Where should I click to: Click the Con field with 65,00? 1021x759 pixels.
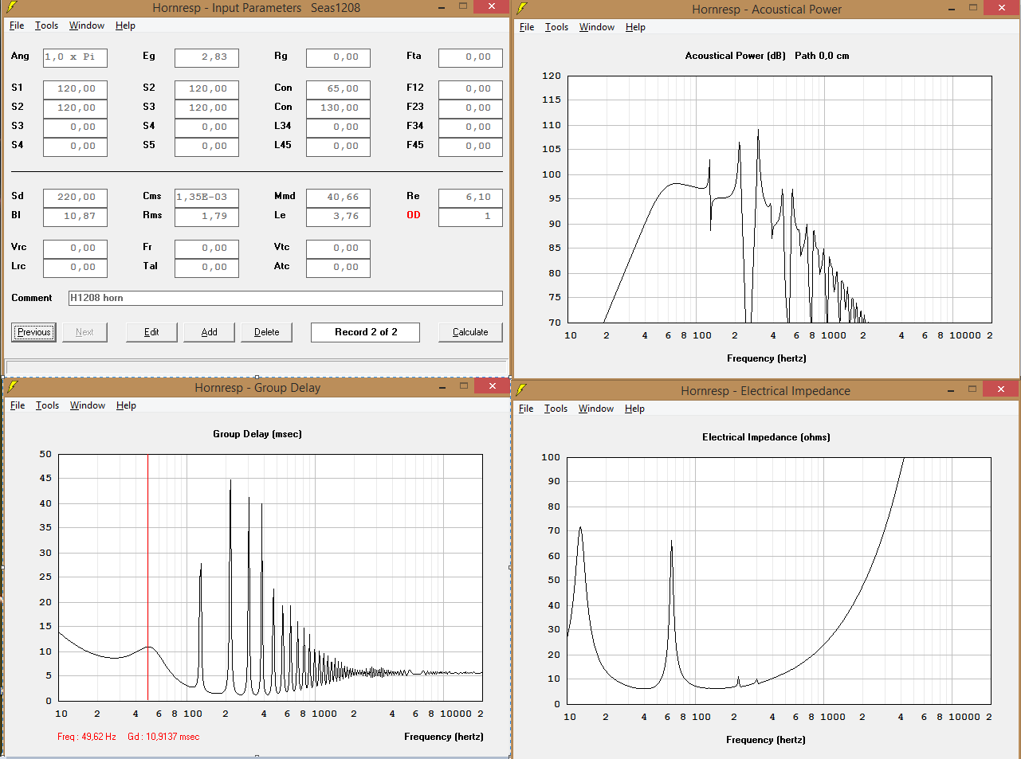tap(338, 89)
